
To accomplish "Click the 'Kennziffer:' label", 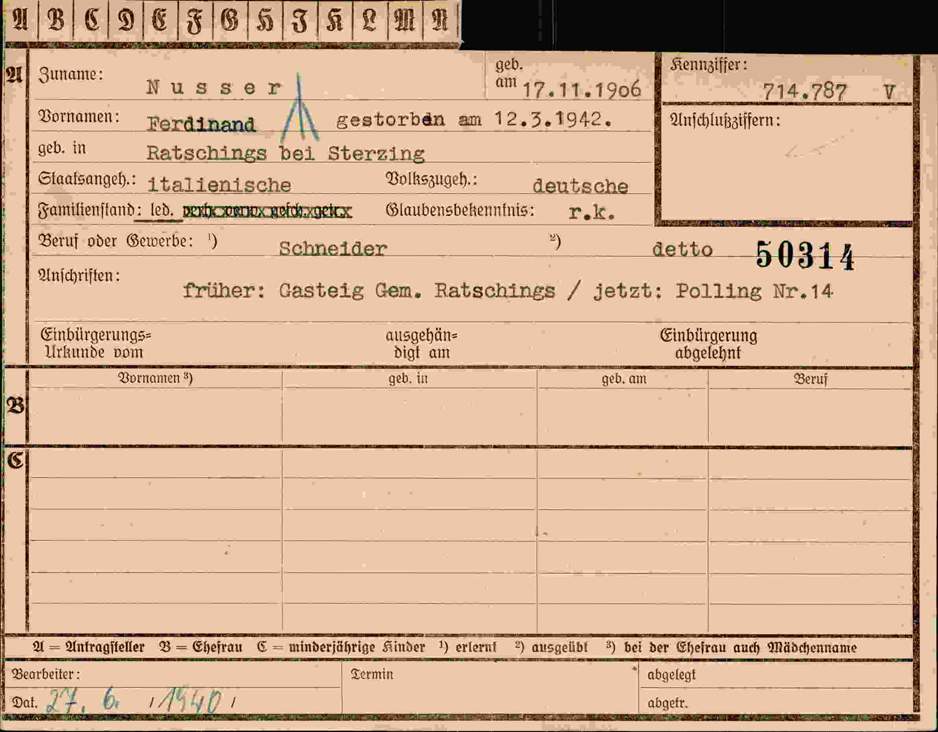I will coord(709,65).
